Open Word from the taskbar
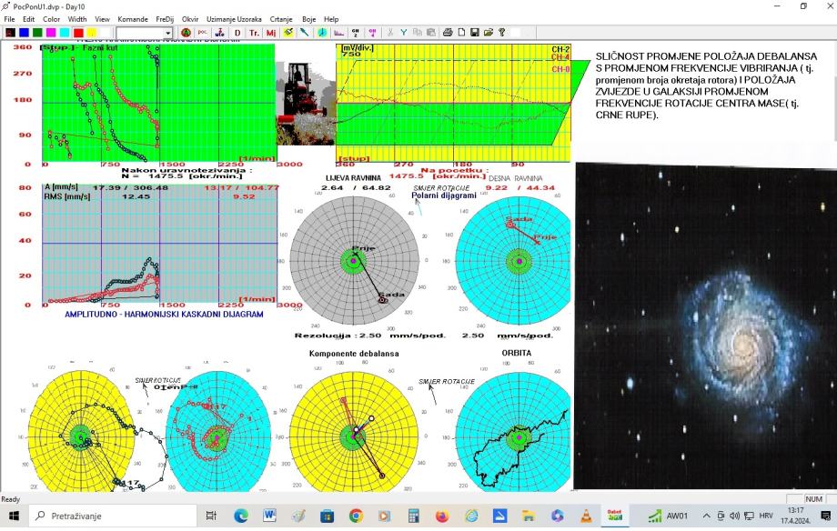The width and height of the screenshot is (837, 531). 270,516
